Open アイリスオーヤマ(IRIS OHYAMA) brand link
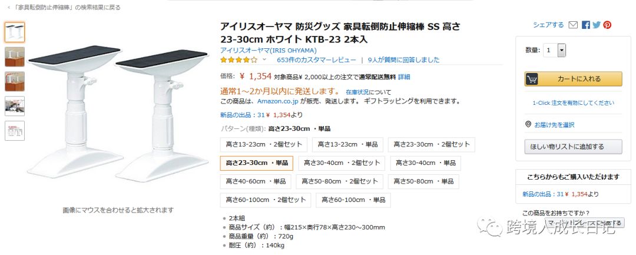The width and height of the screenshot is (636, 255). (269, 50)
